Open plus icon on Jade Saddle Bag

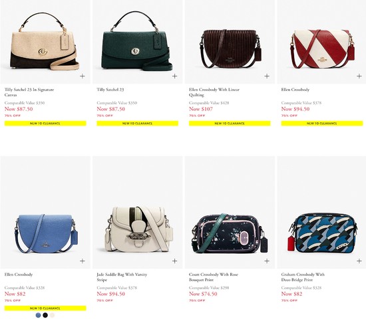tap(174, 261)
